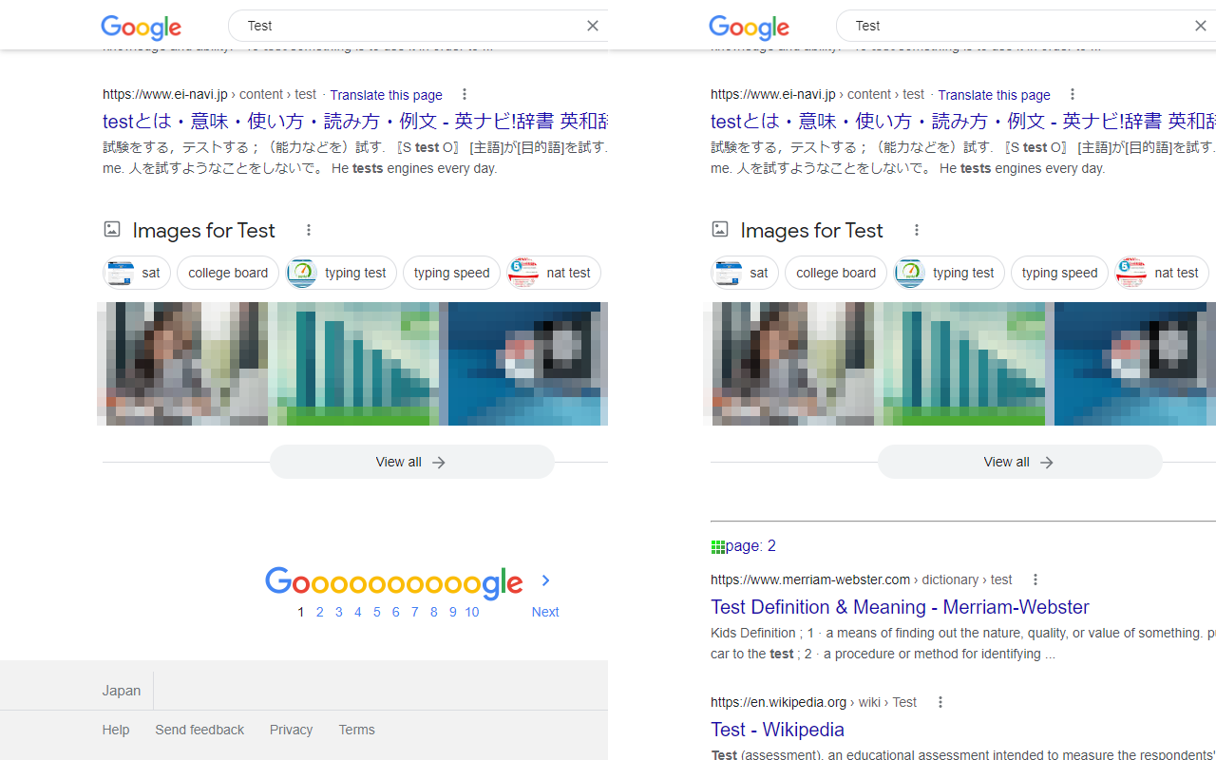
Task: Click the green grid icon beside 'page: 2'
Action: (x=717, y=546)
